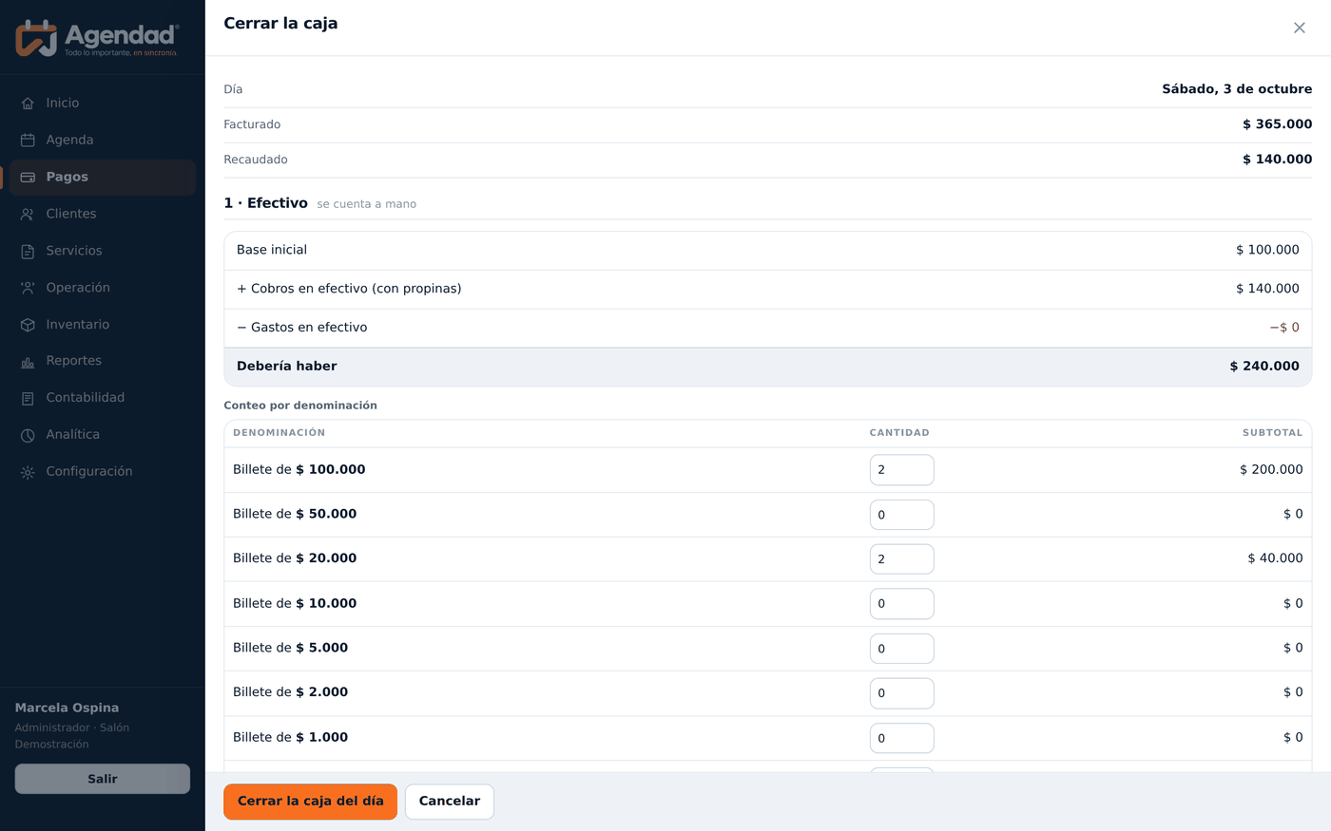Click the Contabilidad ledger icon
This screenshot has width=1331, height=831.
[x=28, y=398]
